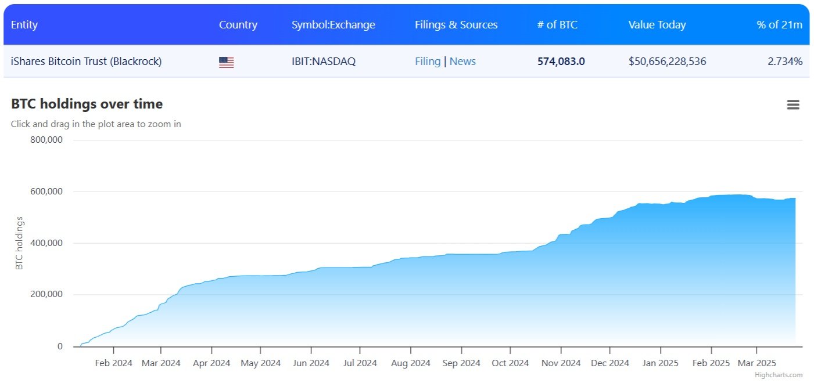Select the Value Today column header
Screen dimensions: 814x383
click(x=657, y=25)
